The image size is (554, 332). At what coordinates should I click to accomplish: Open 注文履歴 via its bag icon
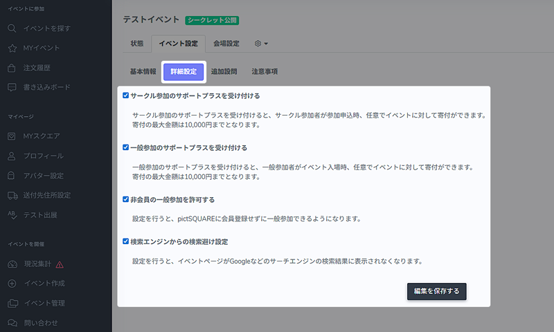(12, 68)
